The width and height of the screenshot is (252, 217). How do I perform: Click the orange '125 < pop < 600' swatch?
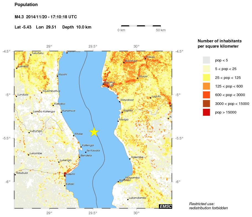click(207, 86)
